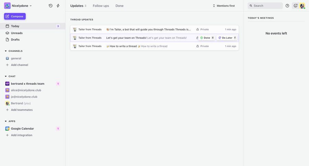Click the bertrand x threads team avatar

(7, 84)
